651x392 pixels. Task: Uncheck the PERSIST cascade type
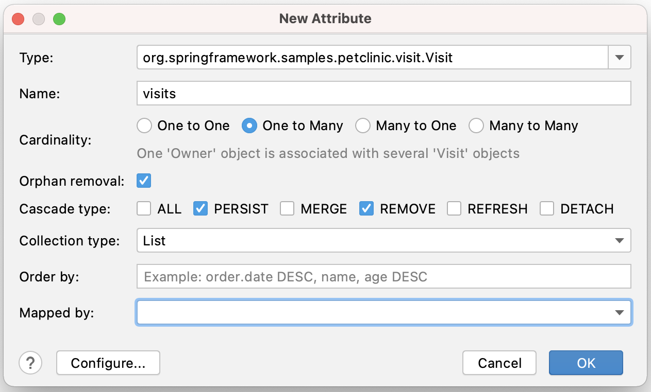click(x=201, y=209)
